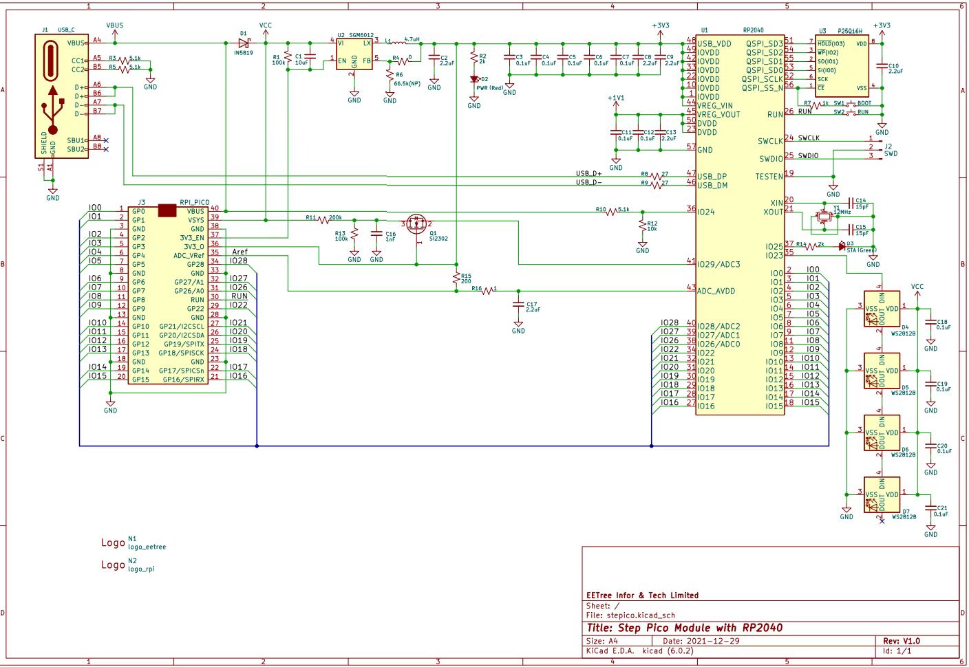Click the C14 15pF capacitor symbol
The width and height of the screenshot is (969, 667).
[x=852, y=203]
